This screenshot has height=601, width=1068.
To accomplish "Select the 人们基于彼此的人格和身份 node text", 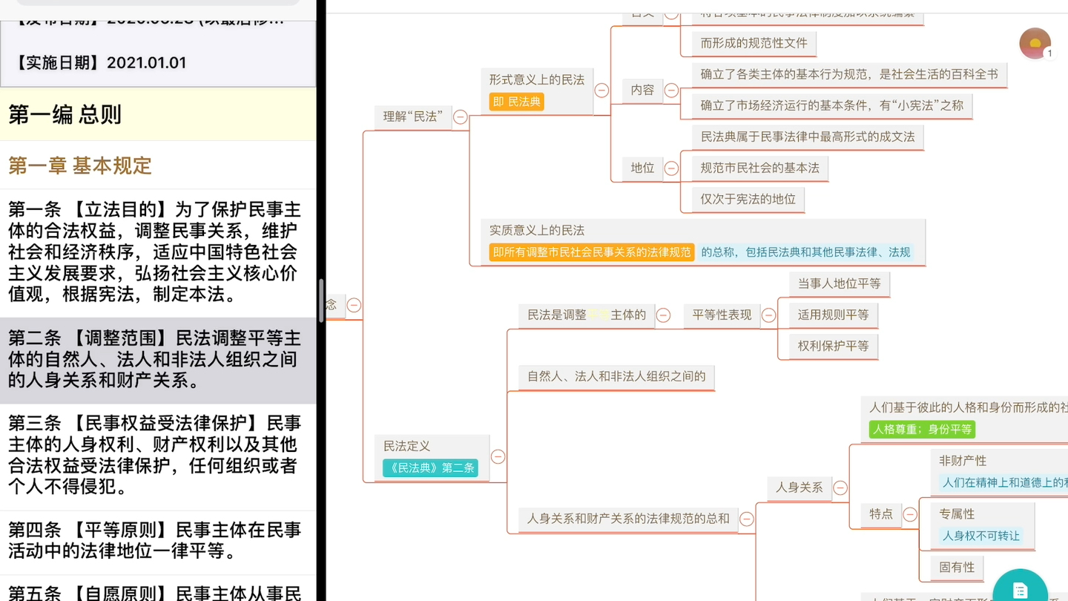I will [x=968, y=407].
